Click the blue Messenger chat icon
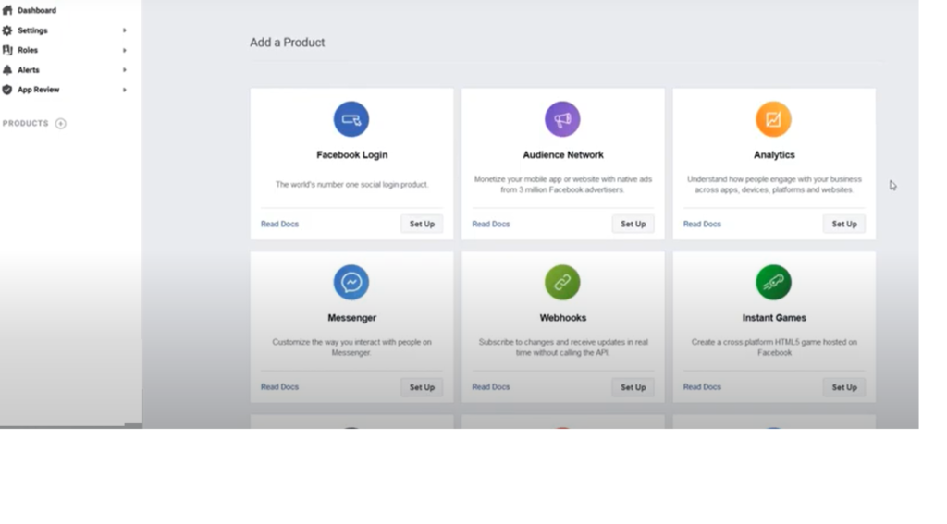Image resolution: width=947 pixels, height=524 pixels. coord(351,282)
